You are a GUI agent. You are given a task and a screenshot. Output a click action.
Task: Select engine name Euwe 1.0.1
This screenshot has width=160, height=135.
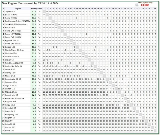click(x=9, y=131)
